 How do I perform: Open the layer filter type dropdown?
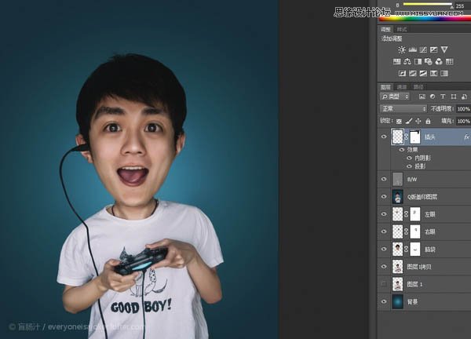(395, 97)
